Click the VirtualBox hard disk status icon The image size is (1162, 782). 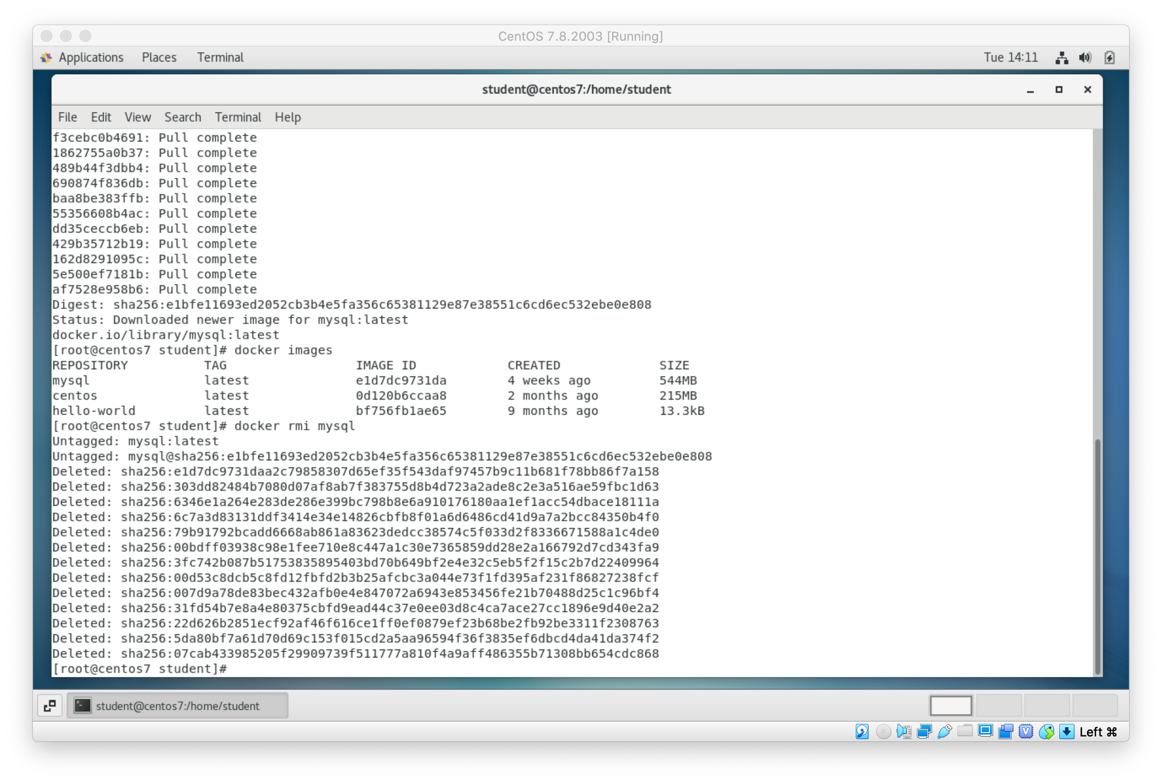click(862, 732)
